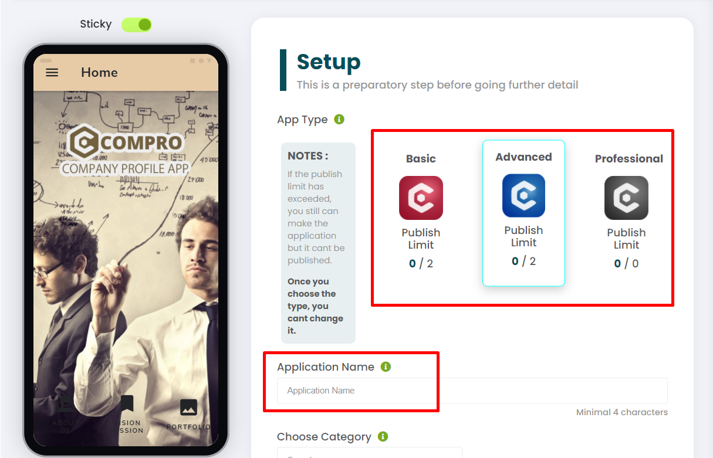Click the Compro company logo in preview

126,150
